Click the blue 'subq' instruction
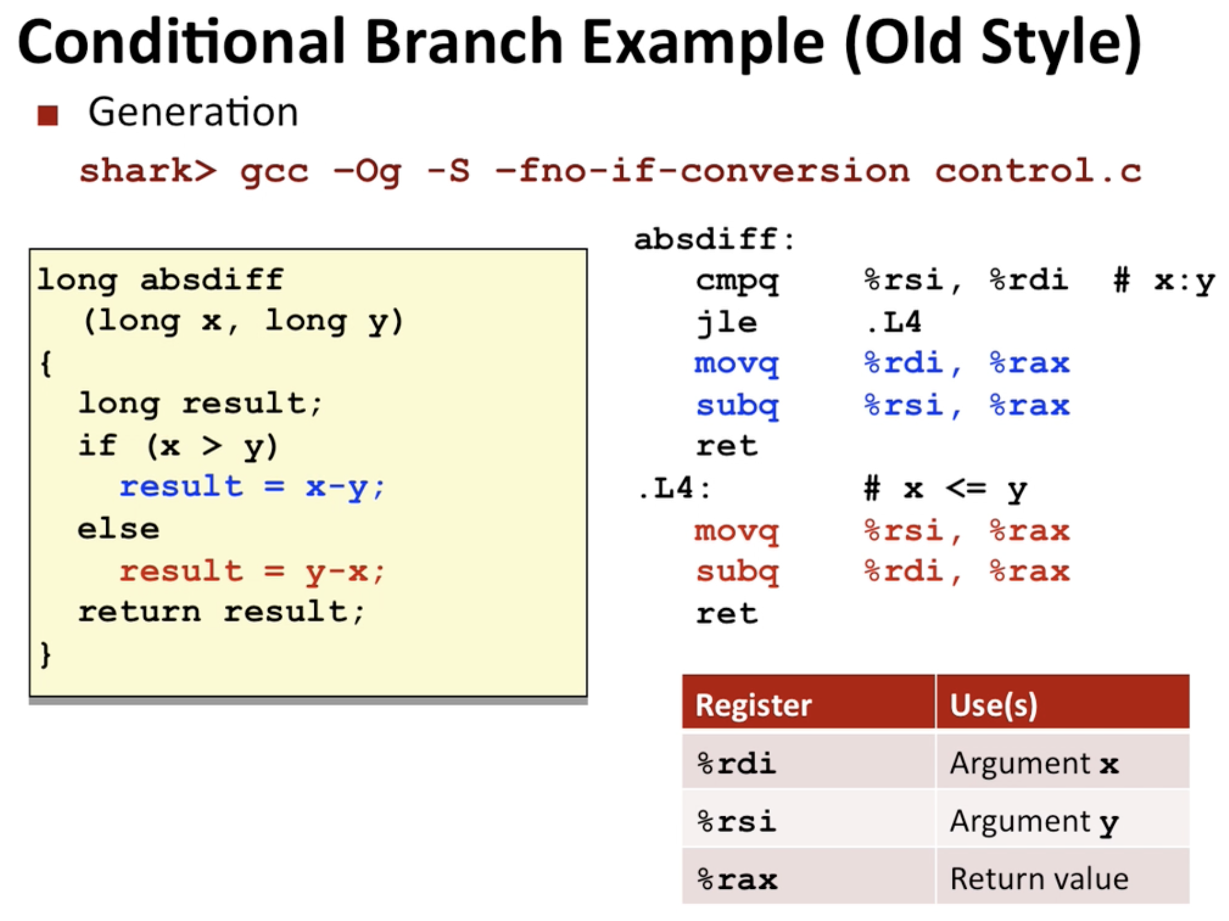The image size is (1229, 921). [737, 406]
